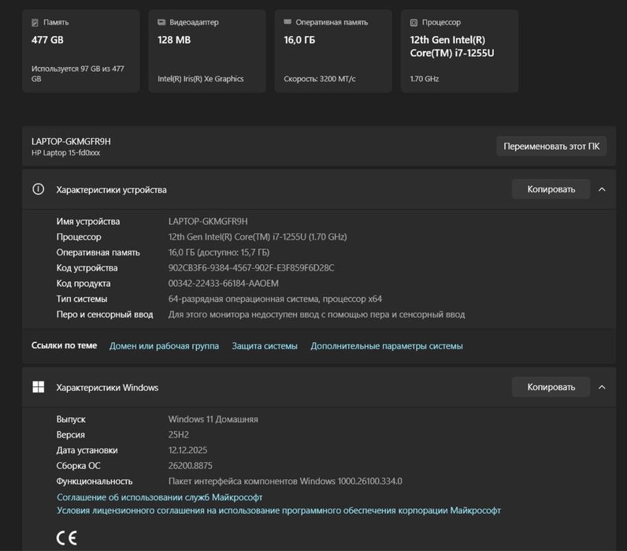Click the Скорость: 3200 МТ/с text
Screen dimensions: 627x551
tap(320, 79)
